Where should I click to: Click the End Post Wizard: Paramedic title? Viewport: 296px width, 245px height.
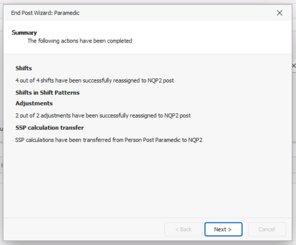tap(45, 13)
